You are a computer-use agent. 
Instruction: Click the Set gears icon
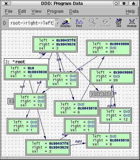119,22
